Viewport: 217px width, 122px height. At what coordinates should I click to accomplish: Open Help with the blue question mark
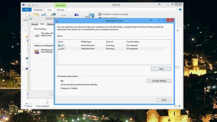click(180, 9)
